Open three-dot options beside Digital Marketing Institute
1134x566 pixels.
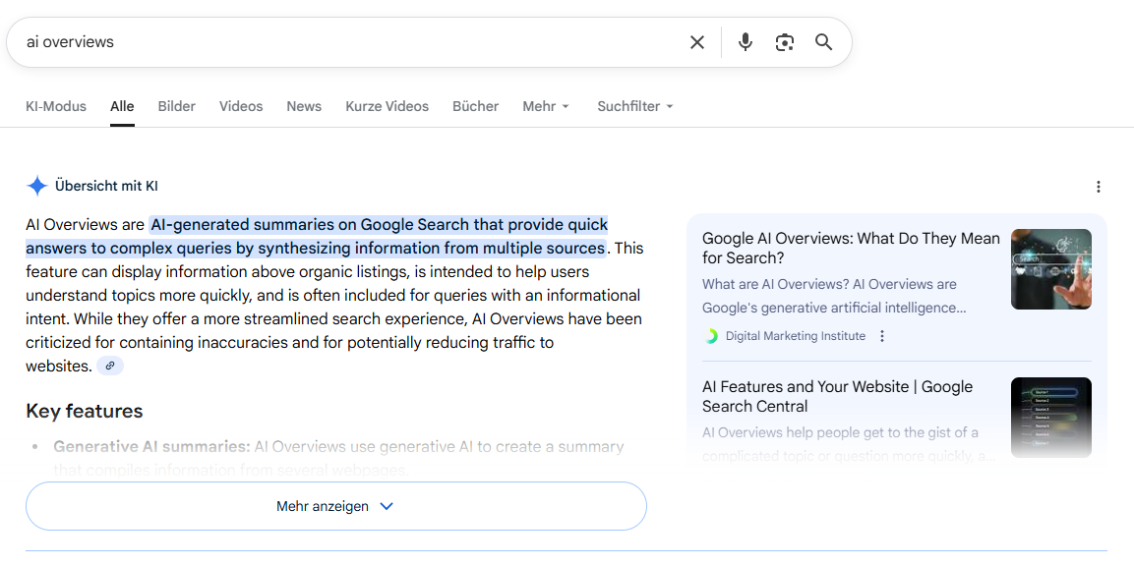point(882,336)
